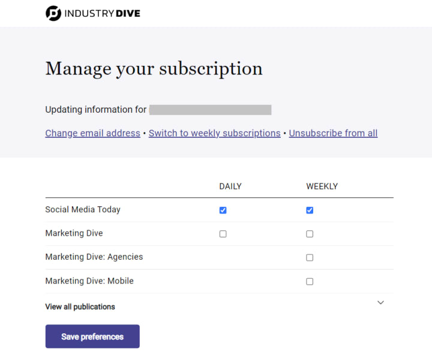The image size is (432, 364).
Task: Select the Social Media Today row label
Action: point(83,209)
